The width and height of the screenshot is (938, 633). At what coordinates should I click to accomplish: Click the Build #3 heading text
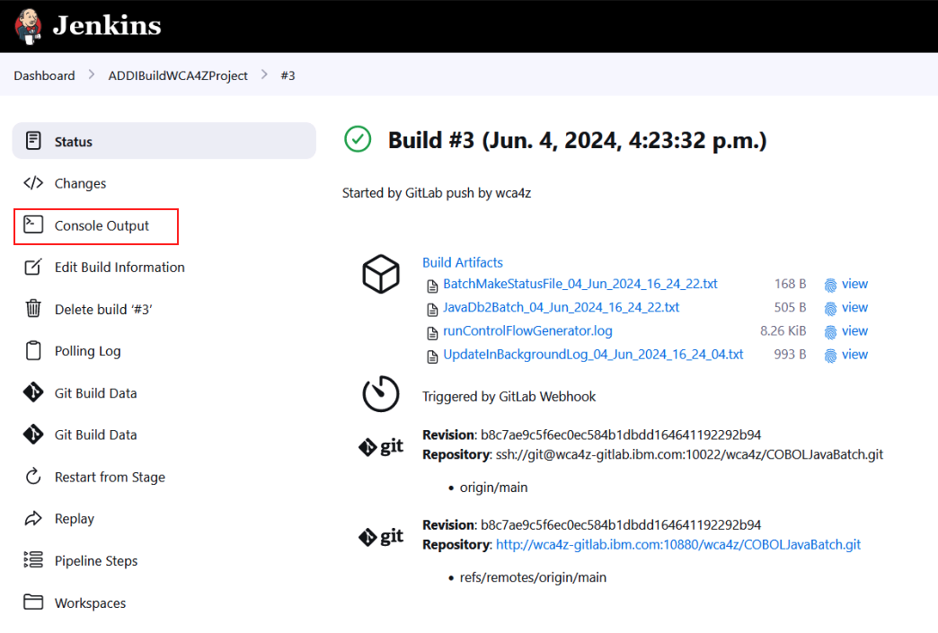coord(578,140)
